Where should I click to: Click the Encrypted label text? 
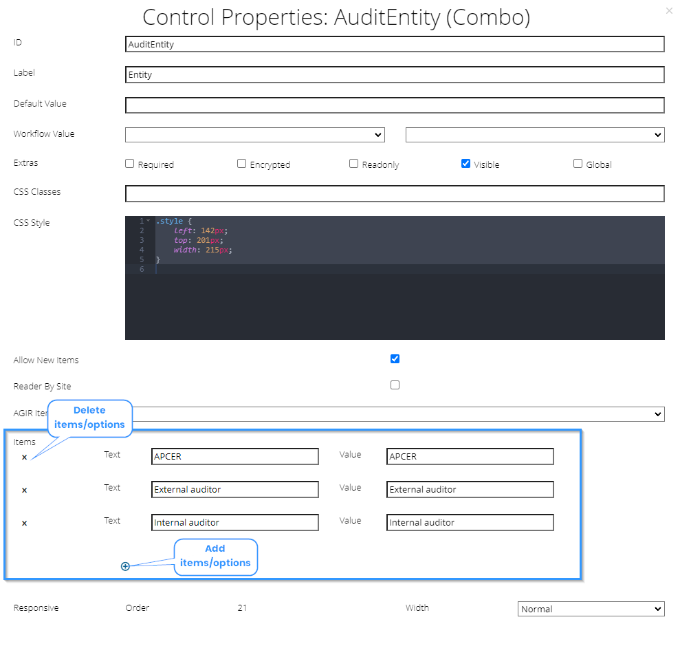point(270,165)
